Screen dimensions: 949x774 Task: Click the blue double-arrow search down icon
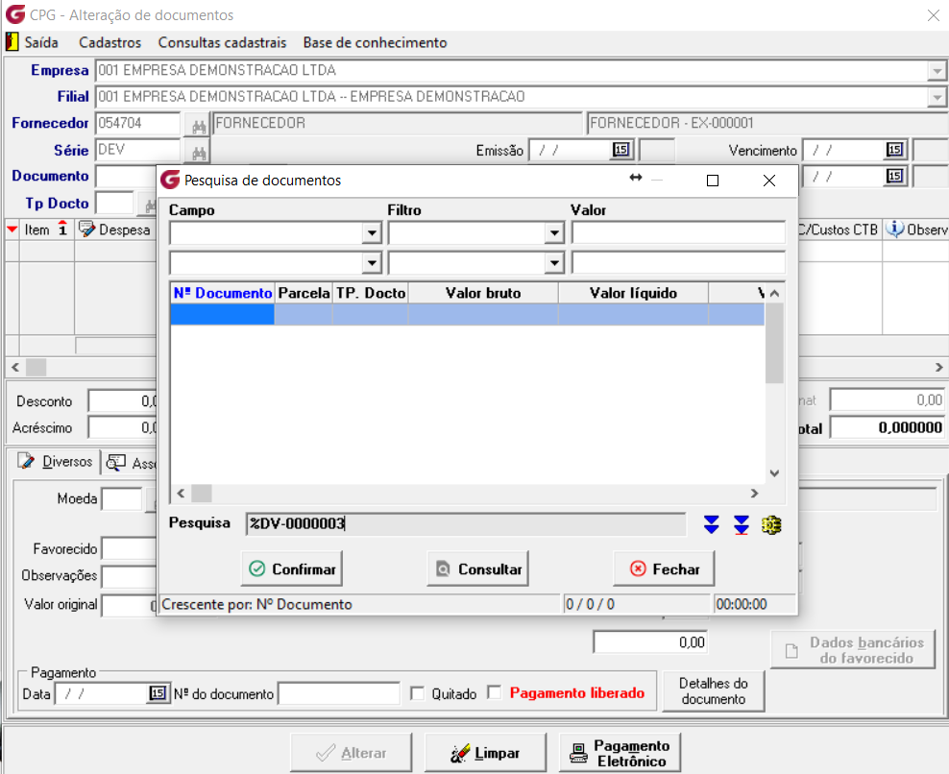click(x=711, y=524)
